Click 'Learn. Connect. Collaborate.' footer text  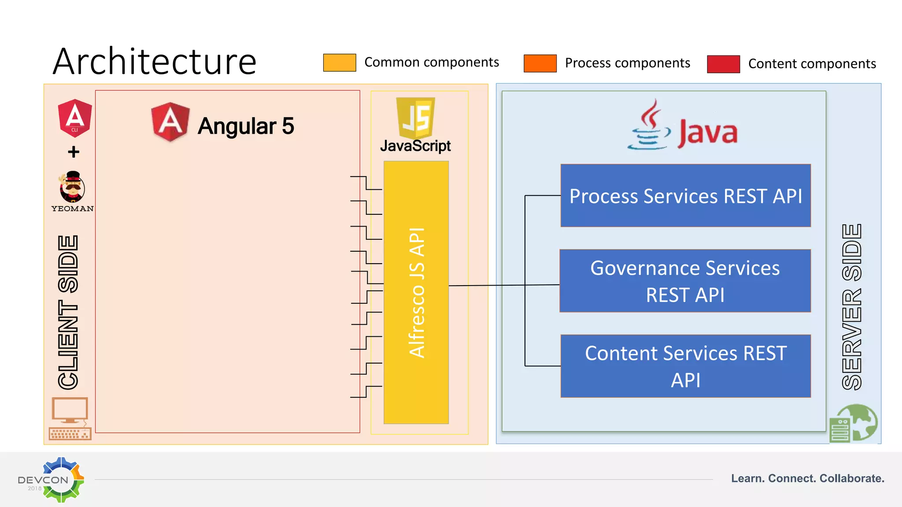[x=808, y=478]
